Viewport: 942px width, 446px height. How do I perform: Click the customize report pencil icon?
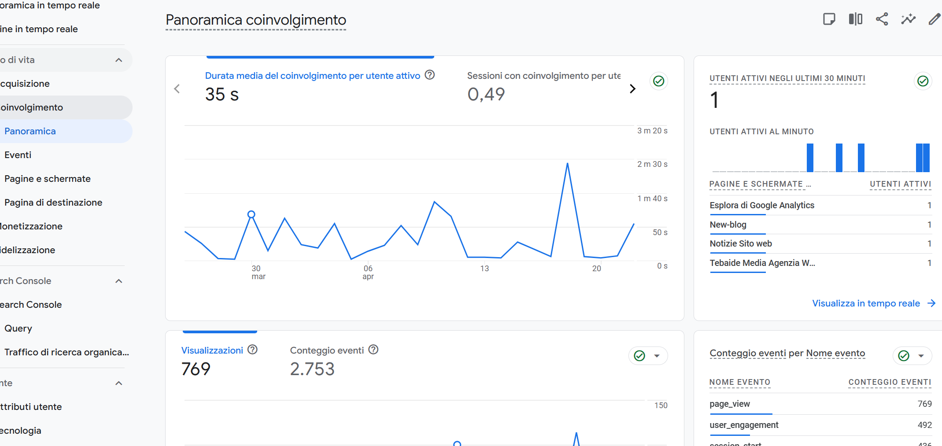pos(934,19)
